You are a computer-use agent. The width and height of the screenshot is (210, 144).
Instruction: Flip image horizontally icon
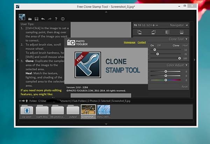pos(167,32)
